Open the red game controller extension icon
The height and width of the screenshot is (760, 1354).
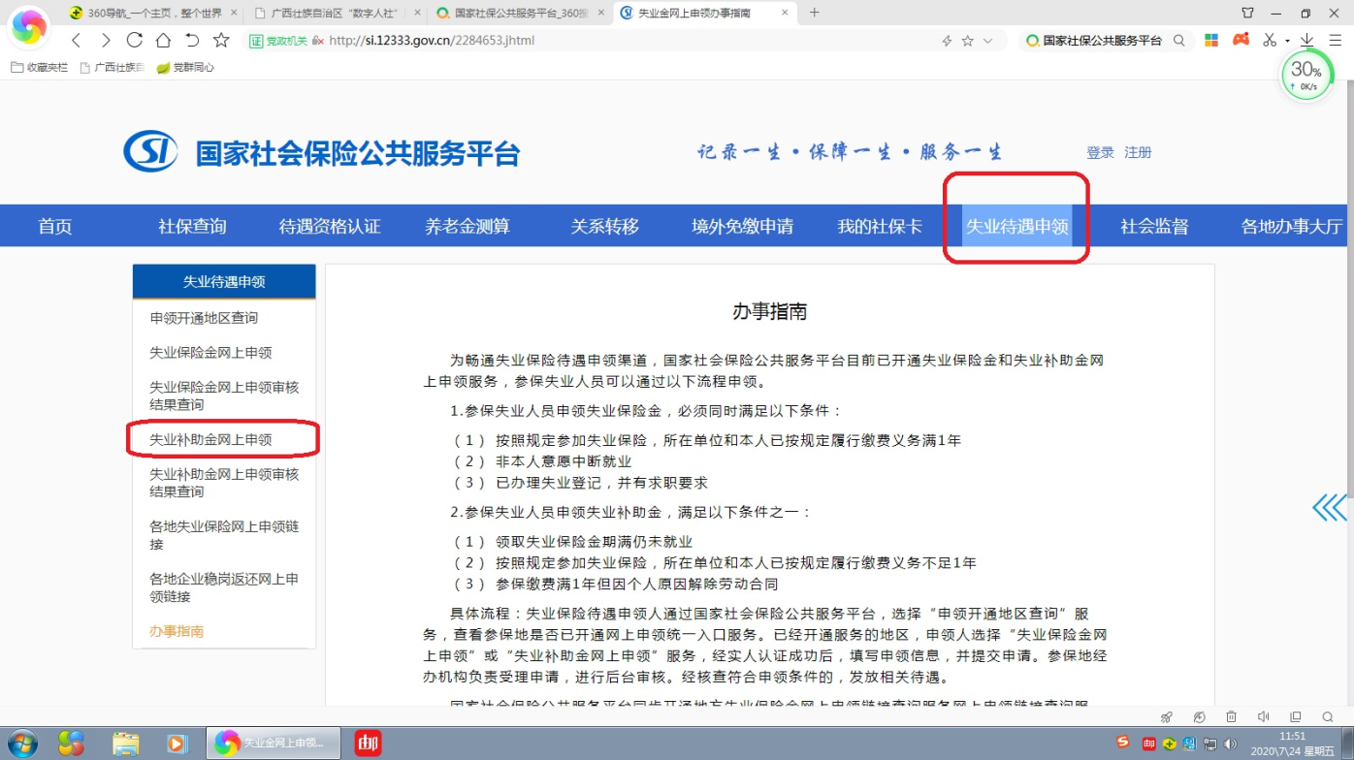(x=1241, y=40)
